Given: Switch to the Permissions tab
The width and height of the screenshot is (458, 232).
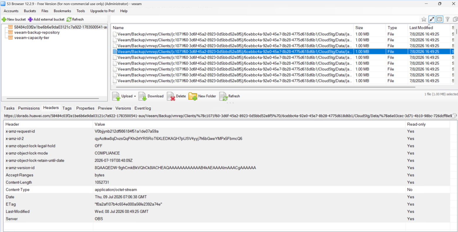Looking at the screenshot, I should click(29, 108).
